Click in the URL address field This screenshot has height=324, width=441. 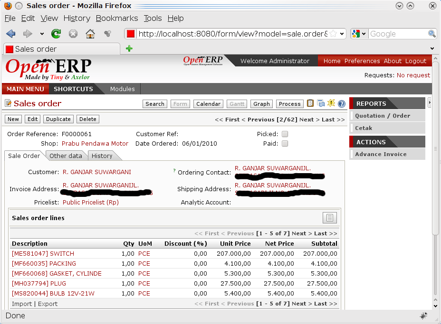coord(233,34)
